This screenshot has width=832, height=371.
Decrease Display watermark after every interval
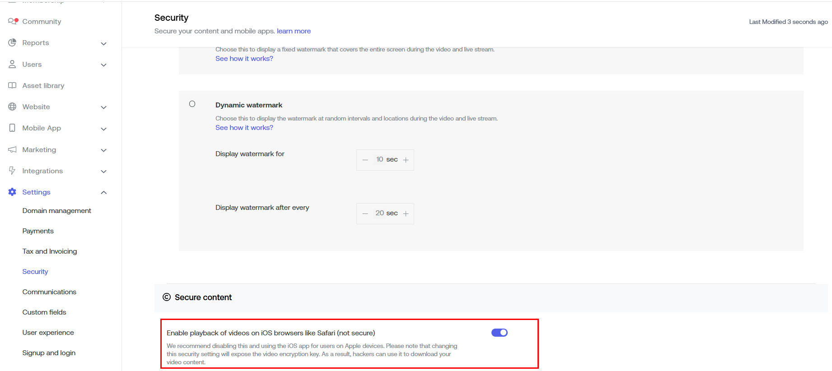click(x=365, y=213)
